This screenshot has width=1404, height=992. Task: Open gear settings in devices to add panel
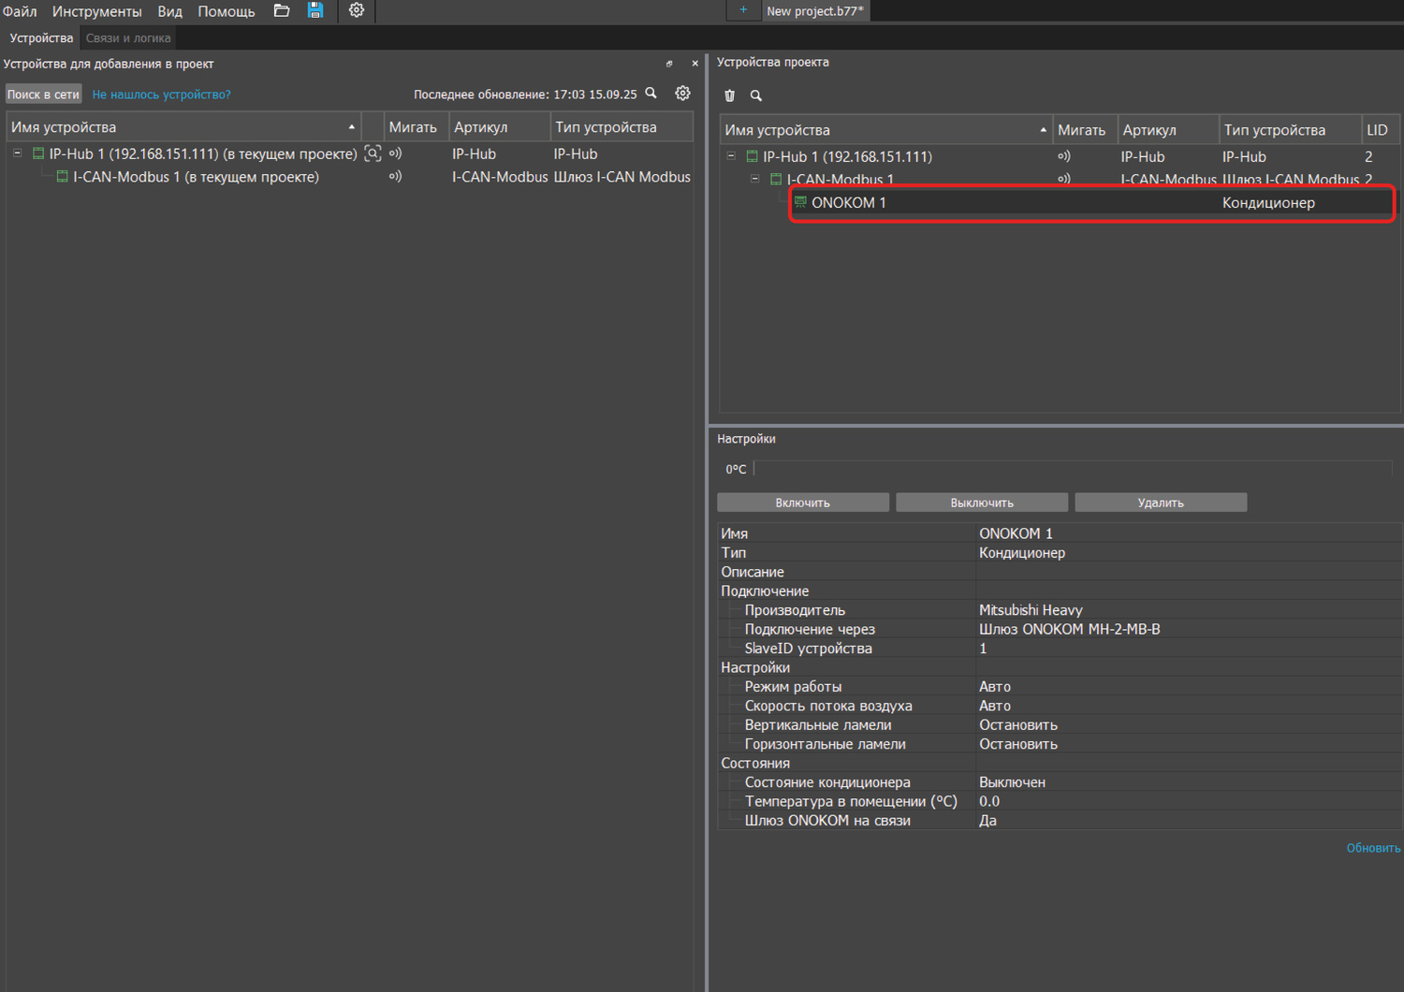pos(683,94)
